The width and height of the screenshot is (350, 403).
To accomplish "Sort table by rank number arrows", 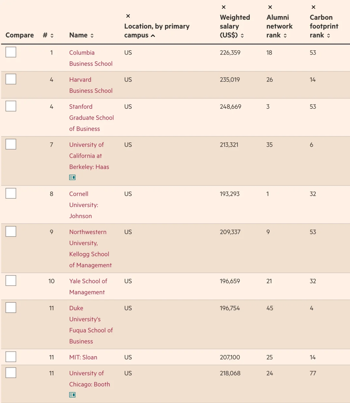I will pos(52,35).
